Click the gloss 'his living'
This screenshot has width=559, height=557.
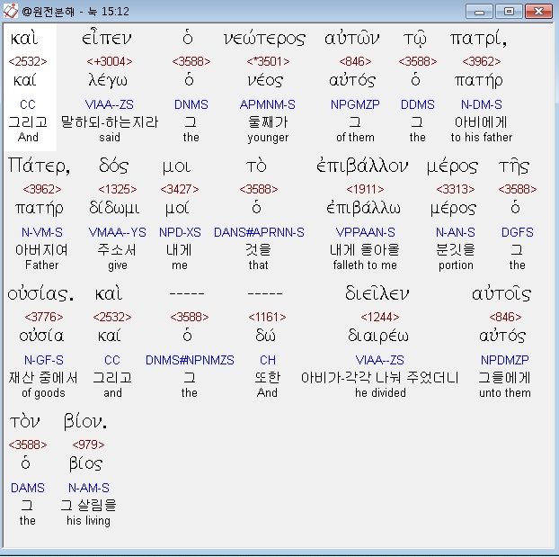[88, 521]
